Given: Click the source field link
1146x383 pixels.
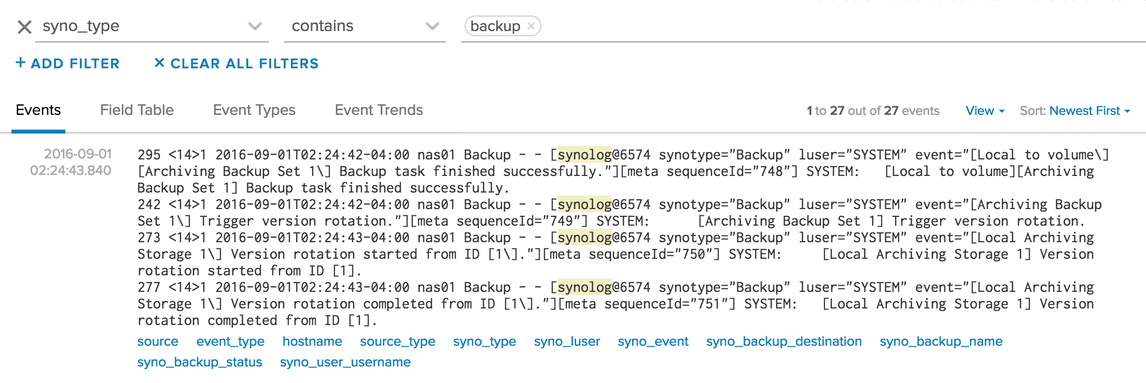Looking at the screenshot, I should tap(158, 342).
